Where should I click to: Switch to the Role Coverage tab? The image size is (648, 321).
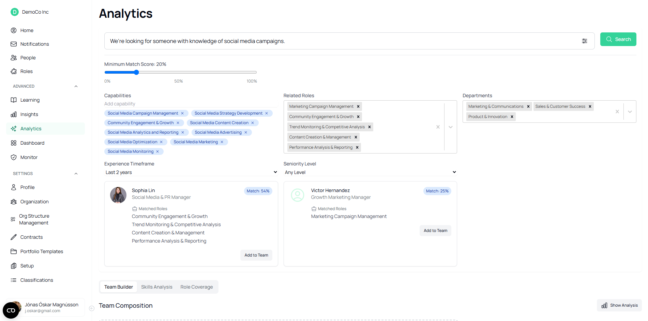[196, 287]
